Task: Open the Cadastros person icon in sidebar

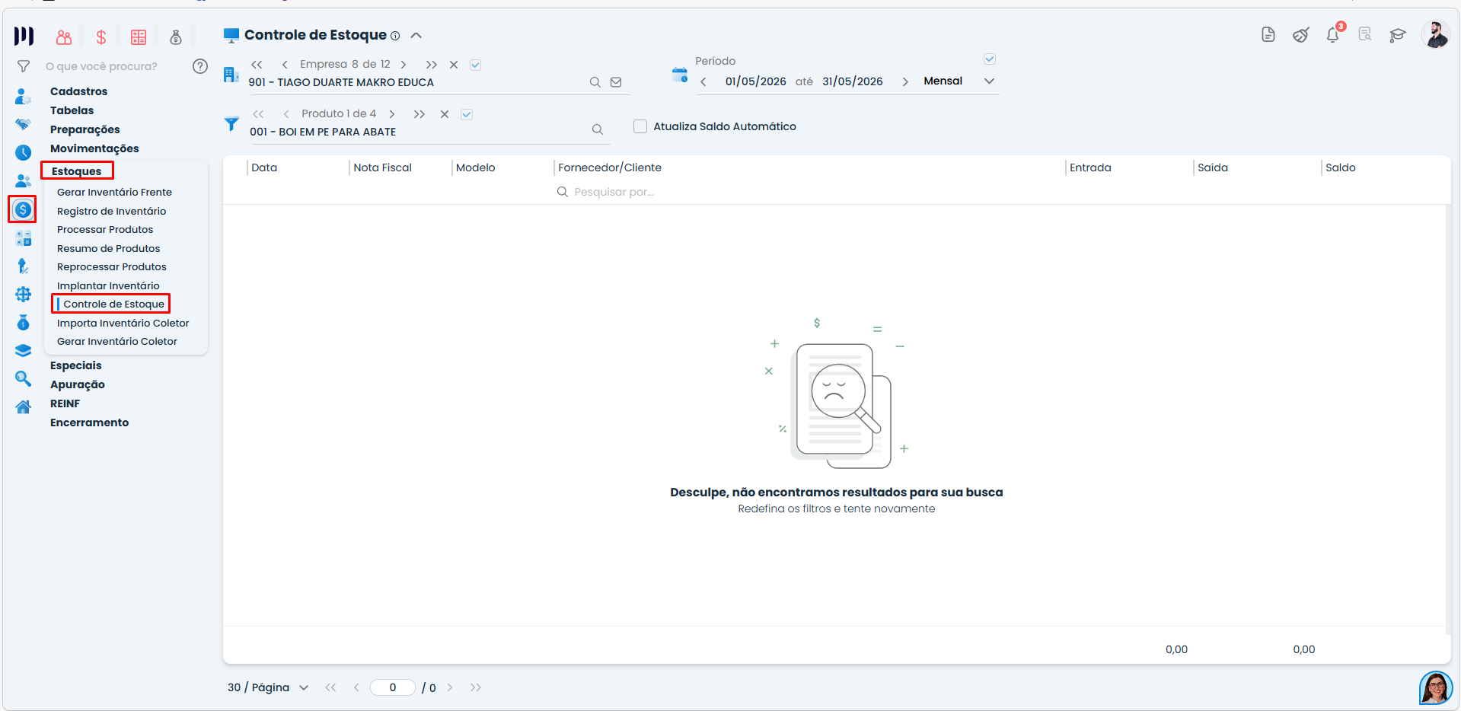Action: click(23, 97)
